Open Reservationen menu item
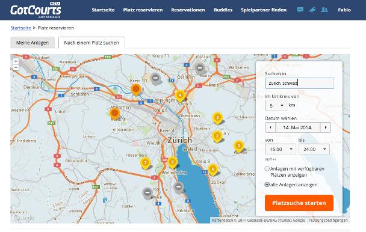Screen dimensions: 366x232 click(x=188, y=10)
